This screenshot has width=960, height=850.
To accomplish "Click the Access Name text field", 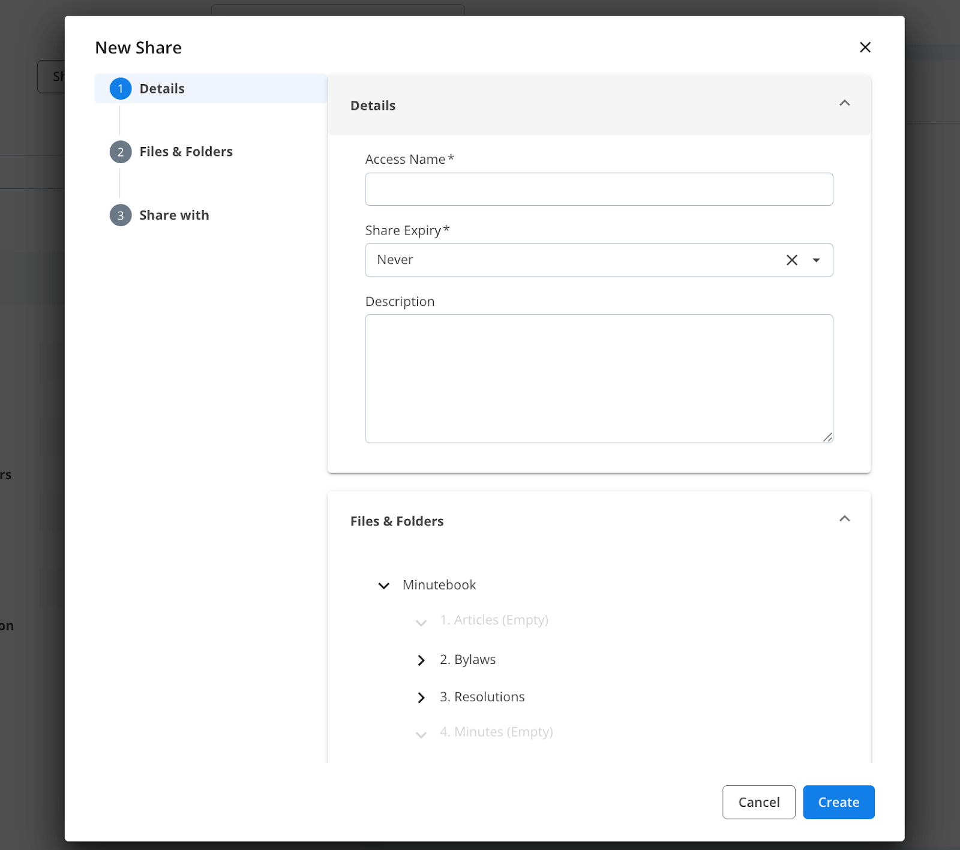I will click(598, 190).
